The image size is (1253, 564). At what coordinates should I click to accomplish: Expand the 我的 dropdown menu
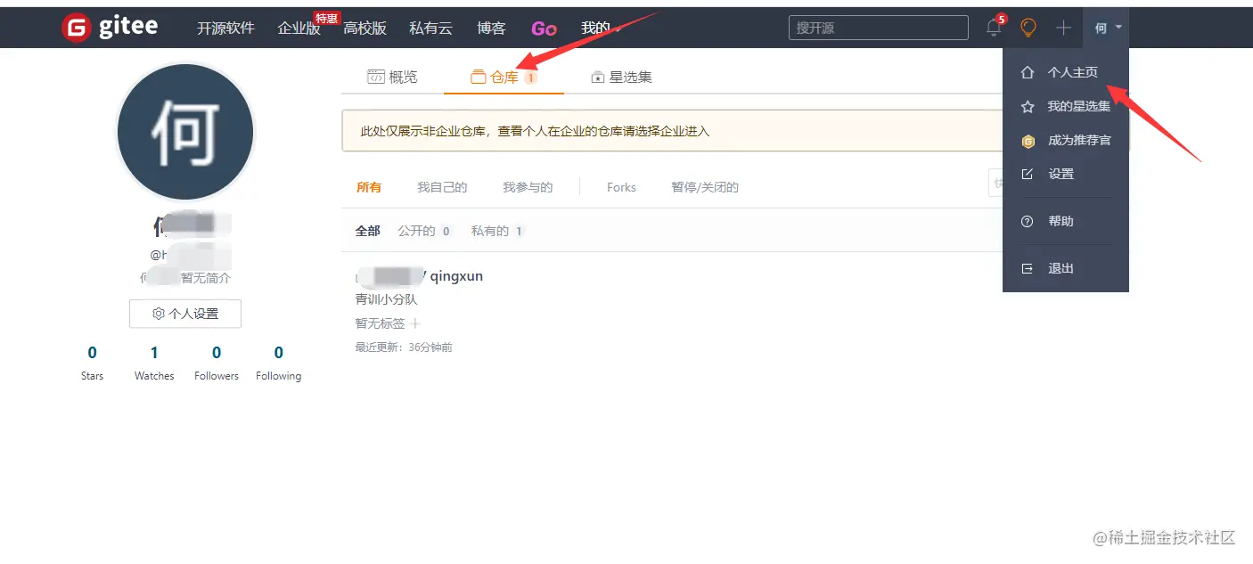click(x=601, y=28)
